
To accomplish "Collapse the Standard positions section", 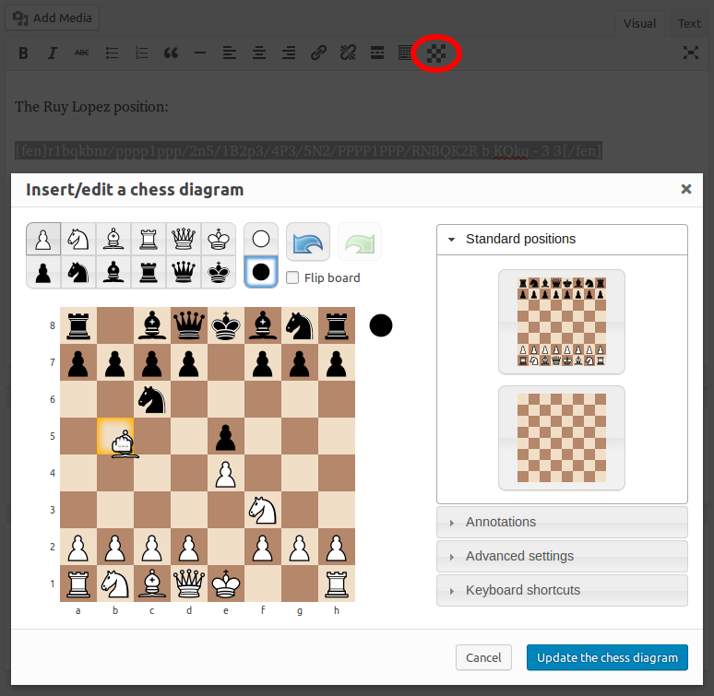I will pyautogui.click(x=562, y=240).
